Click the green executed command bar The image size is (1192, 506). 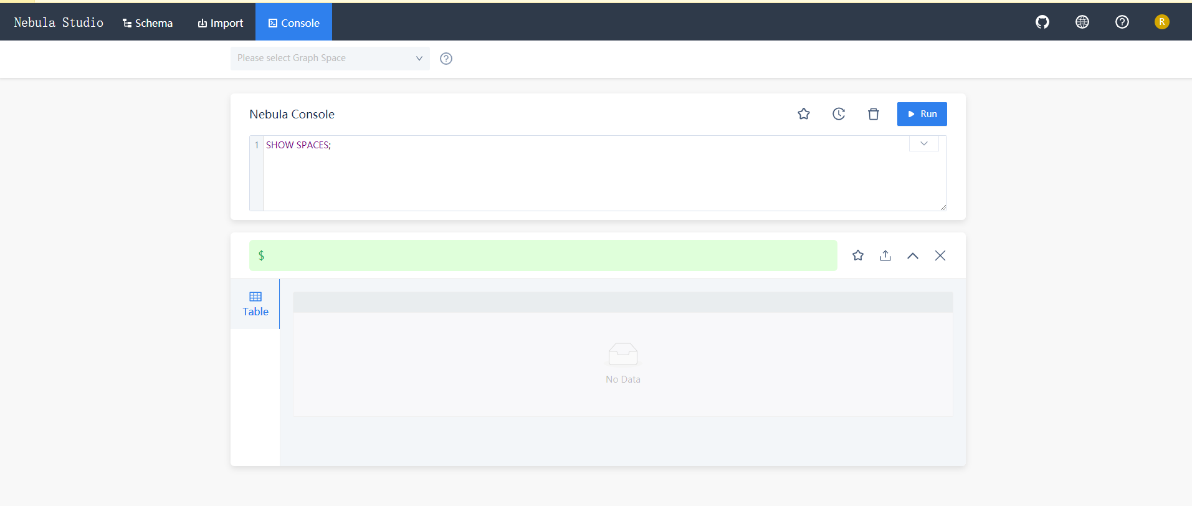(x=543, y=255)
